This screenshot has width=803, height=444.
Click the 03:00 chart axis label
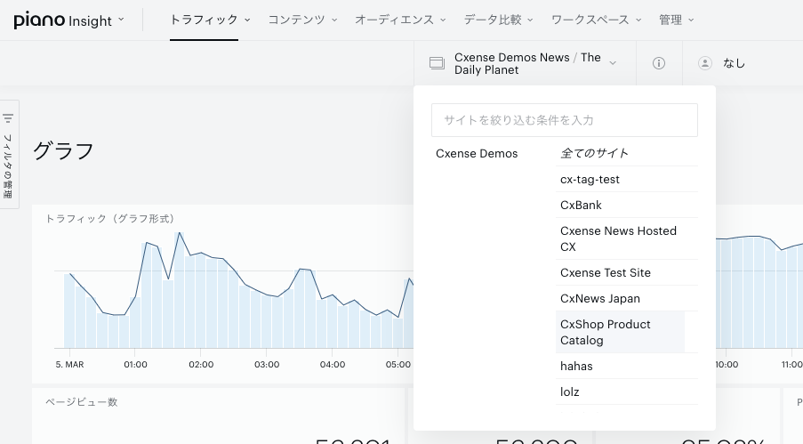pos(267,365)
